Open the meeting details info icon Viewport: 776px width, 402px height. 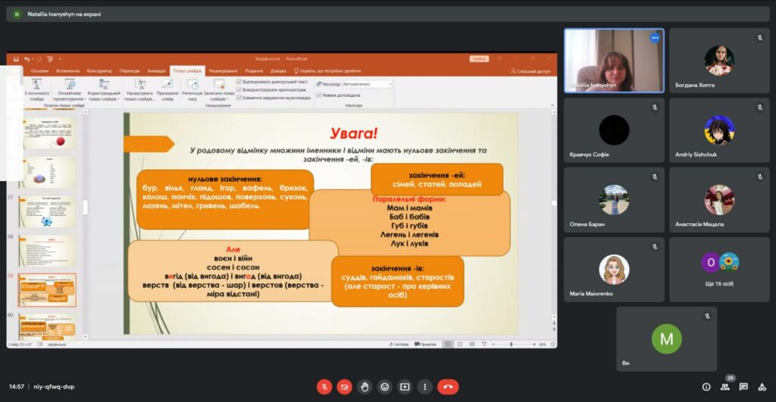[706, 387]
